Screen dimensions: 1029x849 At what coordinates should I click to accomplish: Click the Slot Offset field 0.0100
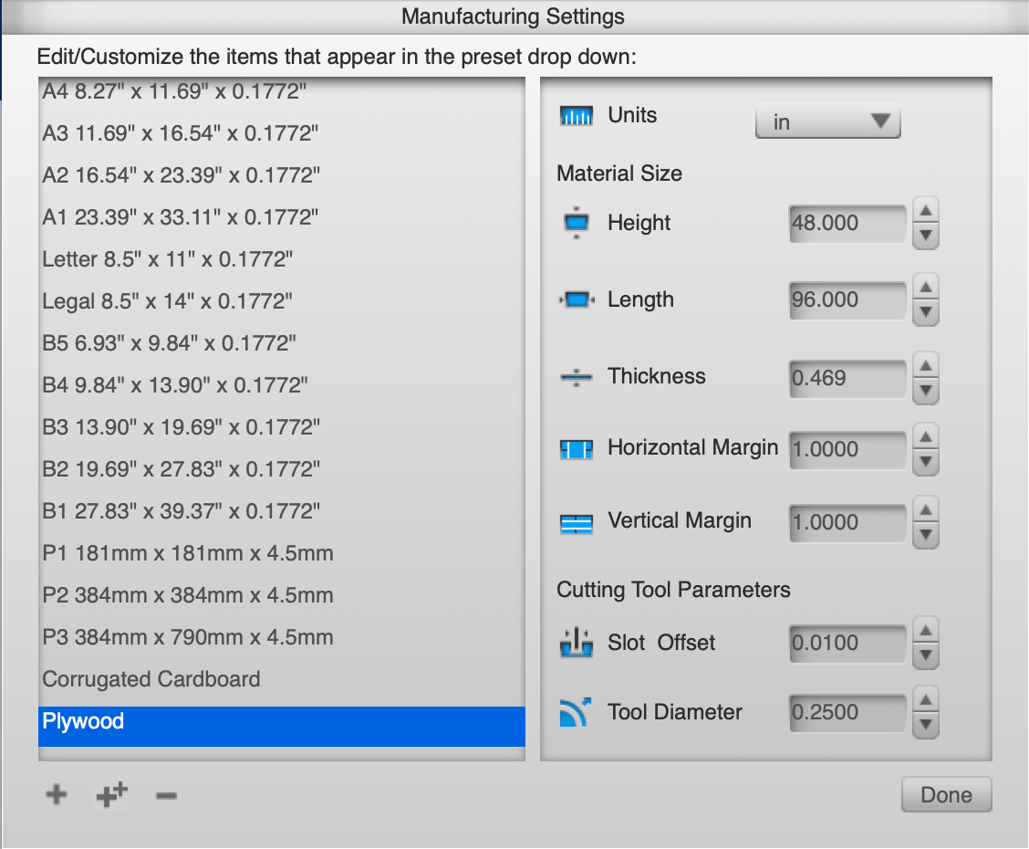point(847,643)
